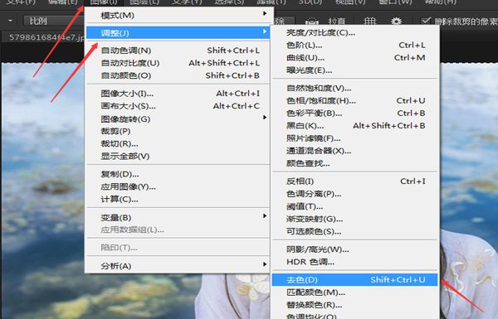Toggle the 删除裁剪的像素 checkbox
Viewport: 498px width, 319px height.
click(x=426, y=22)
